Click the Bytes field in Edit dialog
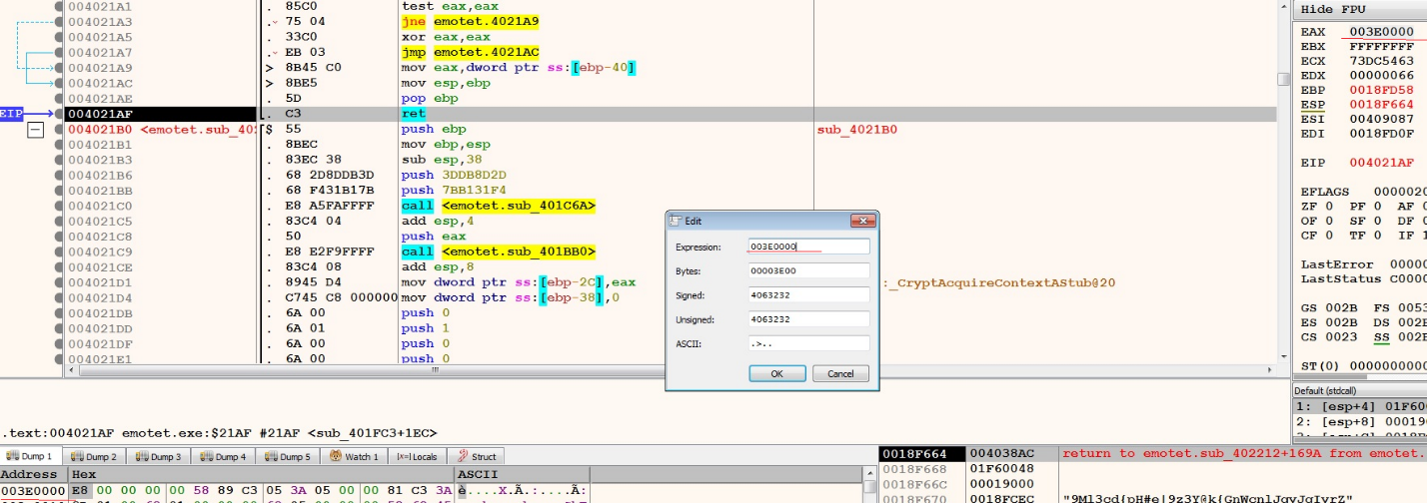The image size is (1427, 503). tap(808, 270)
